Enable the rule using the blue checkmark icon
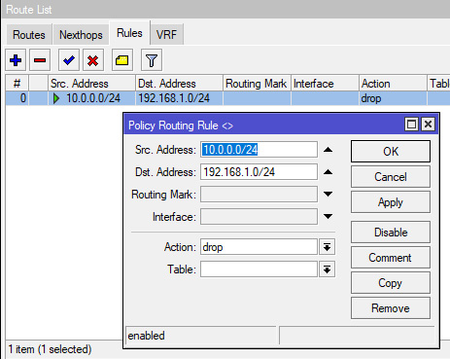This screenshot has width=450, height=359. point(69,60)
